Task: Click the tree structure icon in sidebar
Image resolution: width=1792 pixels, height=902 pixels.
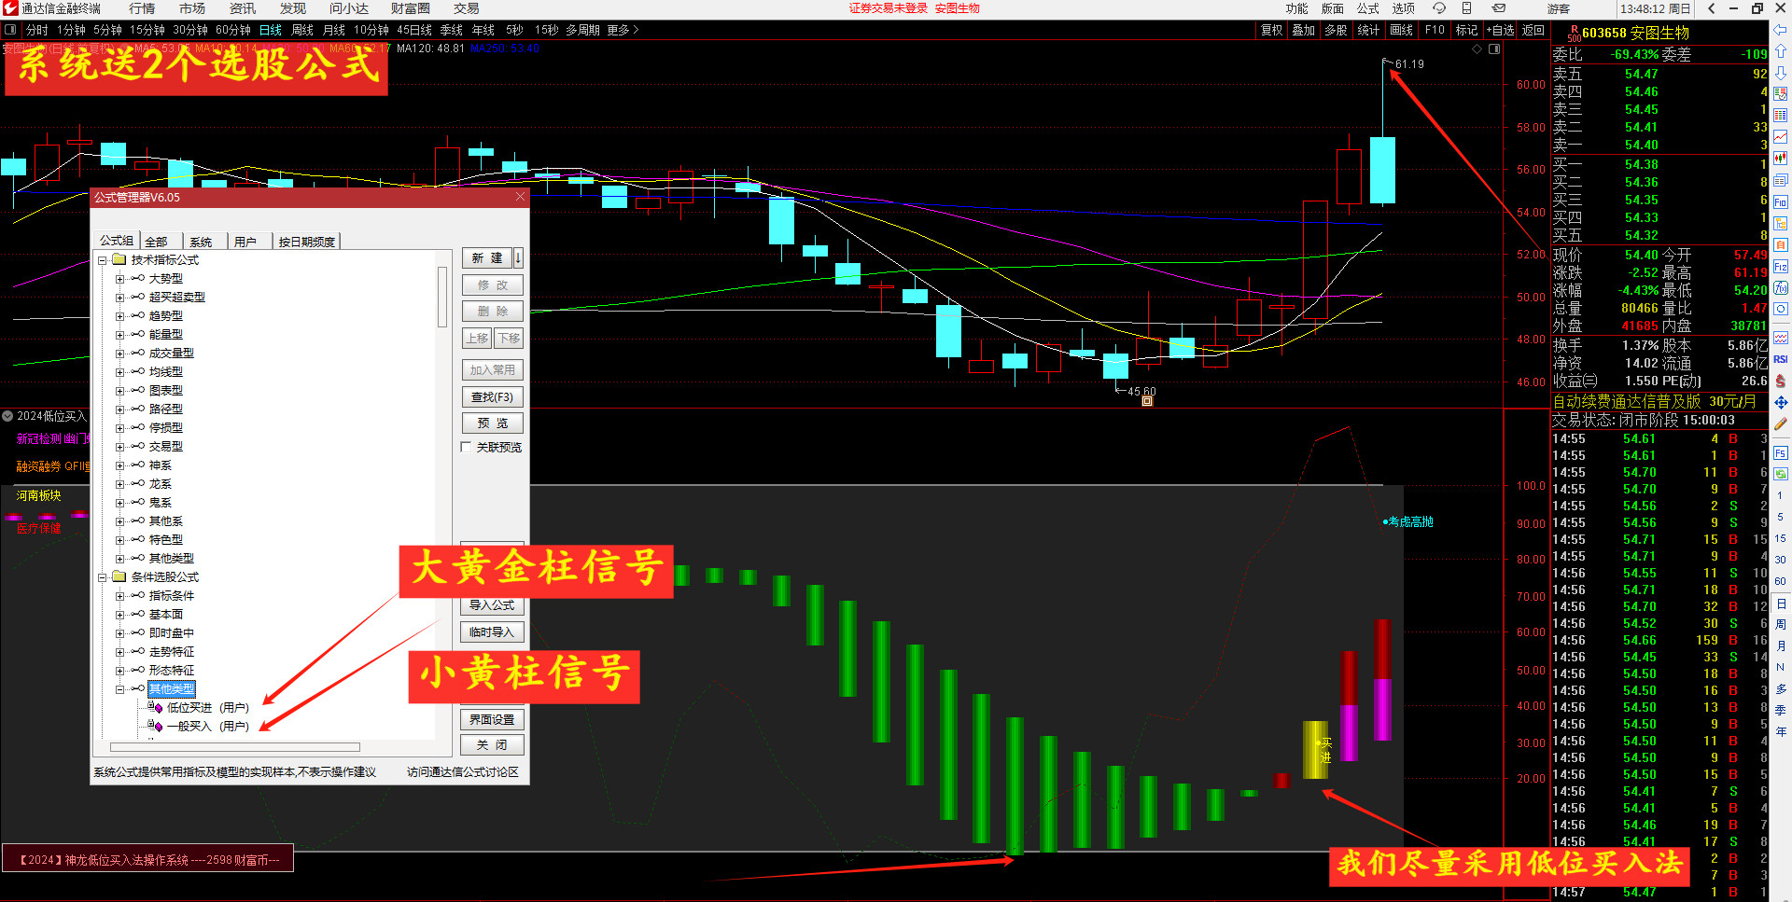Action: pos(1781,223)
